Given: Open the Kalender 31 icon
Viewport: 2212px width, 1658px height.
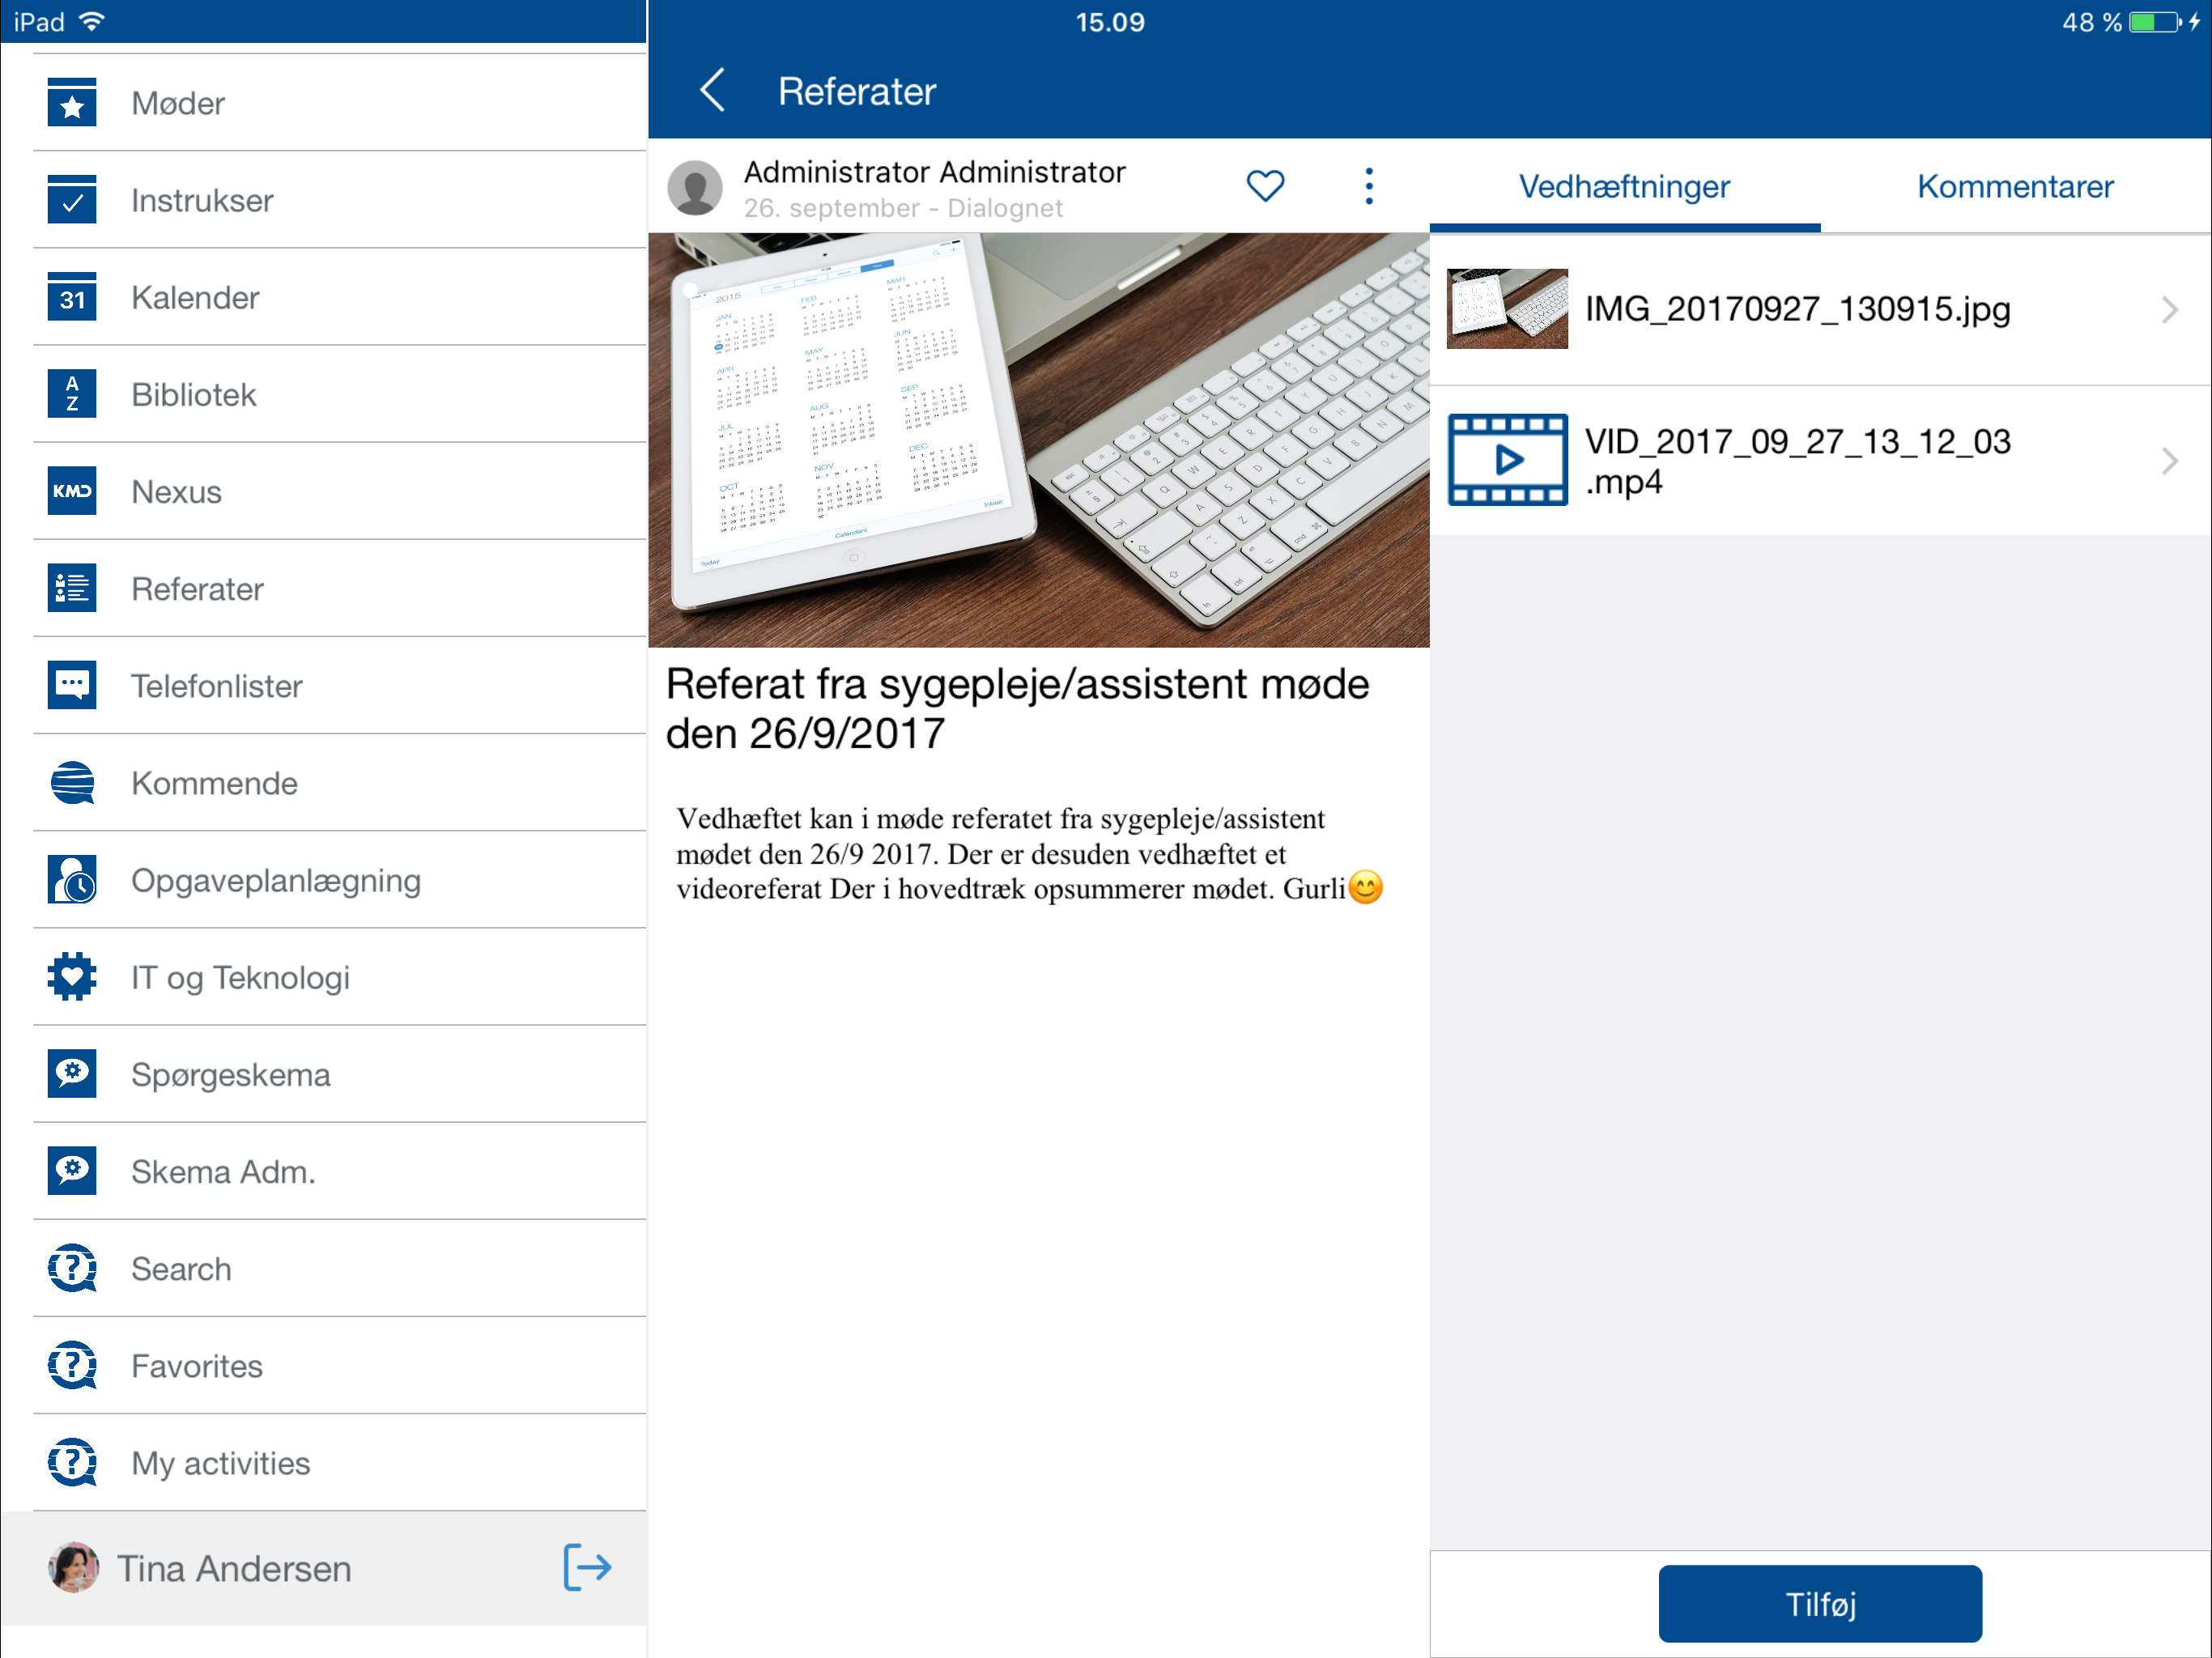Looking at the screenshot, I should pos(72,297).
